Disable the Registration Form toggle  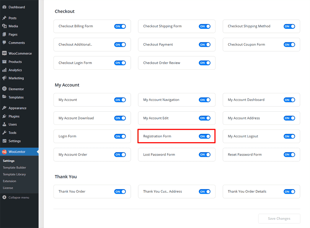(205, 136)
